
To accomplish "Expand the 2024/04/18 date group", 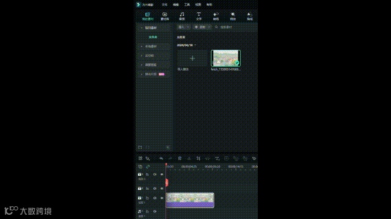I will tap(195, 45).
